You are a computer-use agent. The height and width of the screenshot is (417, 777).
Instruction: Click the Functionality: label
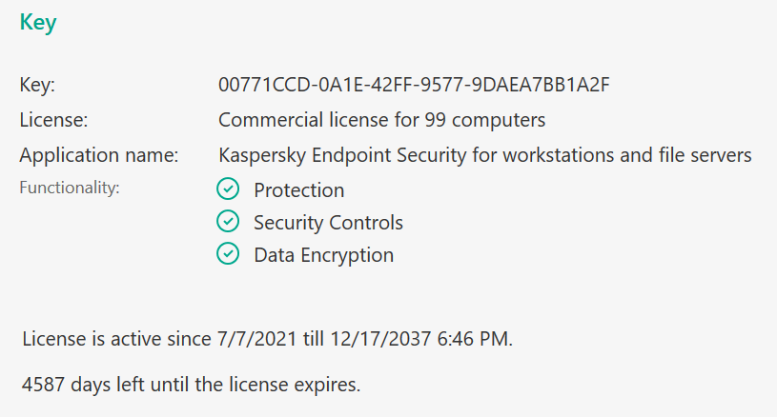tap(70, 188)
